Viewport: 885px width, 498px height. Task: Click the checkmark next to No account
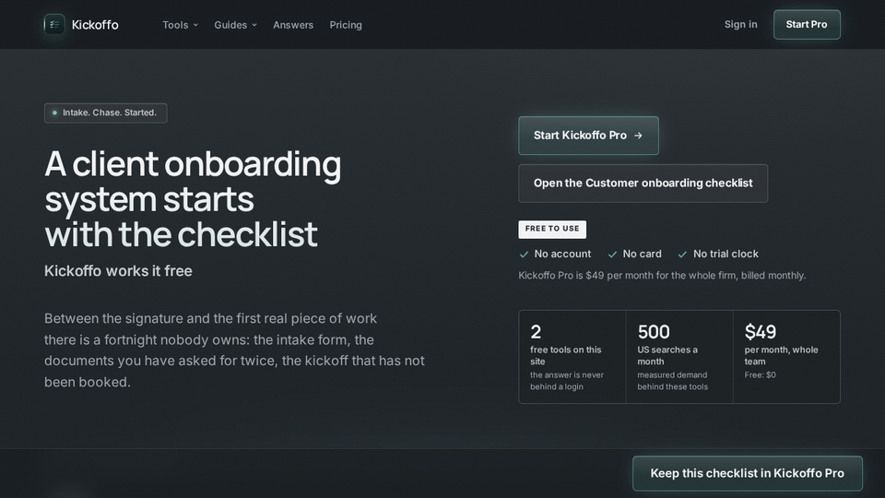(x=524, y=255)
